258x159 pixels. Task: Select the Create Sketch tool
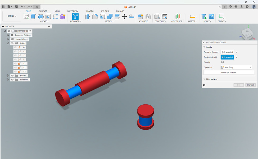[26, 16]
